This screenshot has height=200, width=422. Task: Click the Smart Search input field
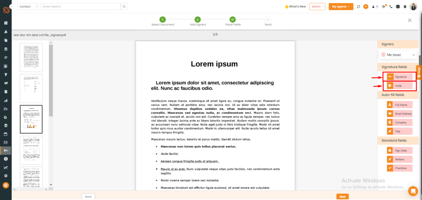click(x=80, y=7)
